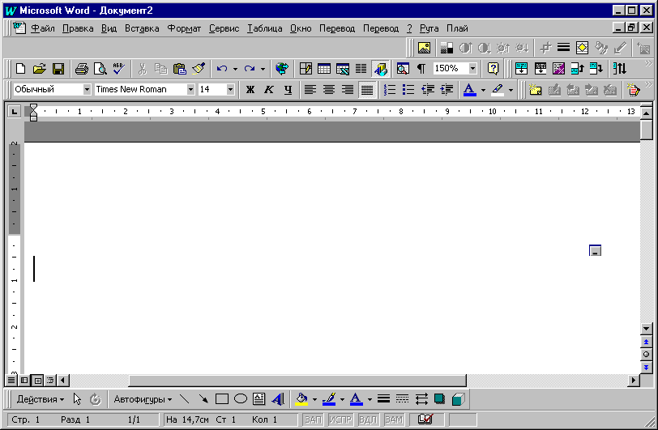Open the Вставка menu
The height and width of the screenshot is (430, 658).
[x=142, y=28]
